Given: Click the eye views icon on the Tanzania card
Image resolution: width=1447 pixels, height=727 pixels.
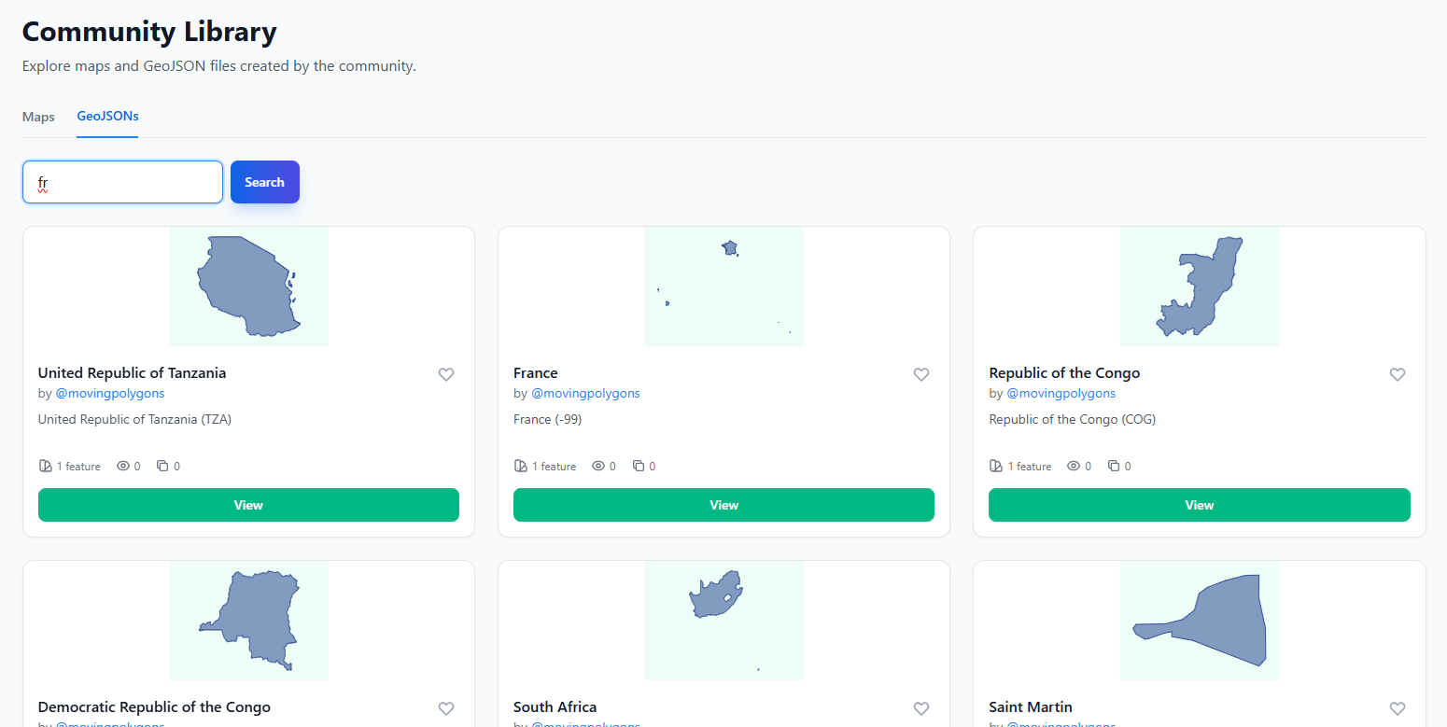Looking at the screenshot, I should (123, 466).
